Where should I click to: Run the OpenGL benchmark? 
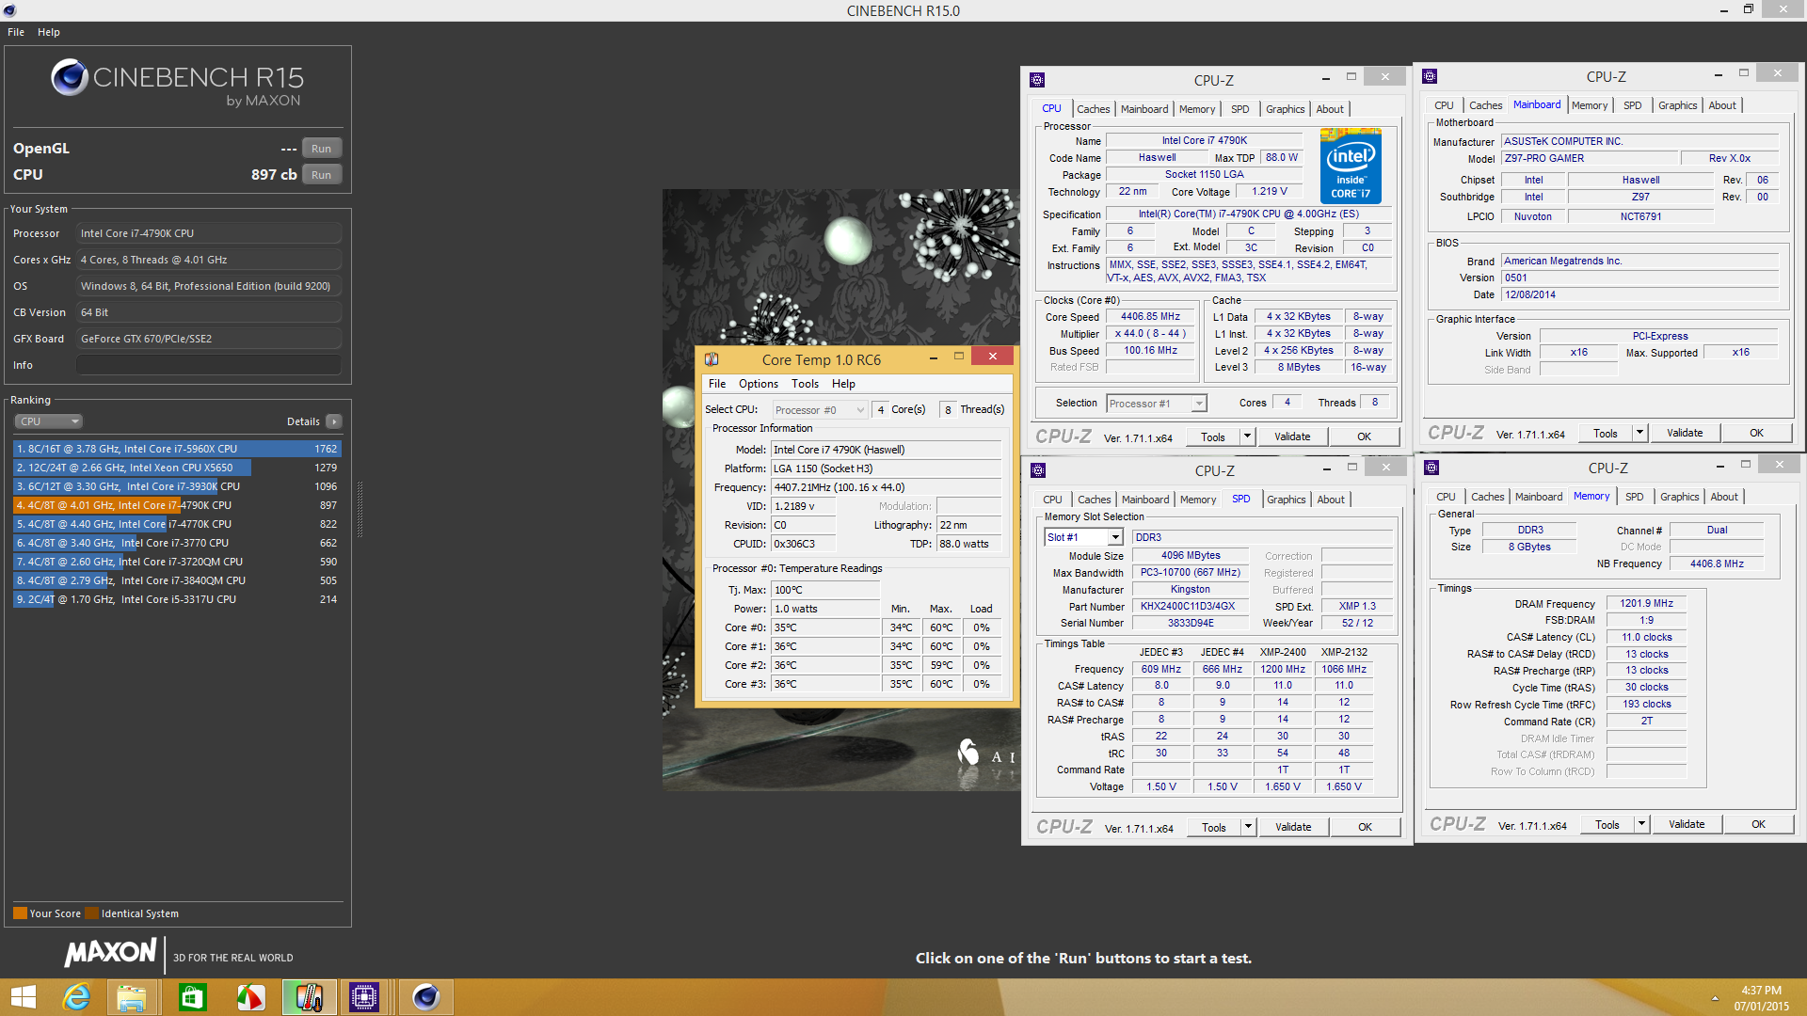(322, 149)
